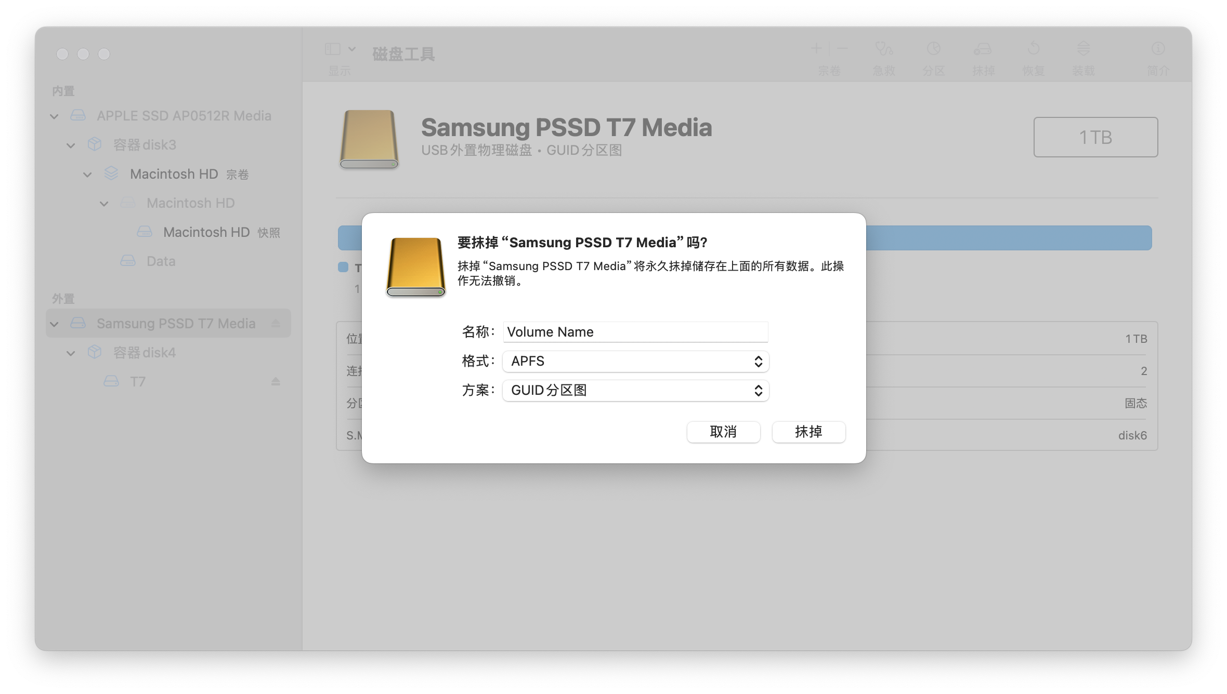Select Macintosh HD 快照 snapshot item
The height and width of the screenshot is (694, 1227).
206,232
